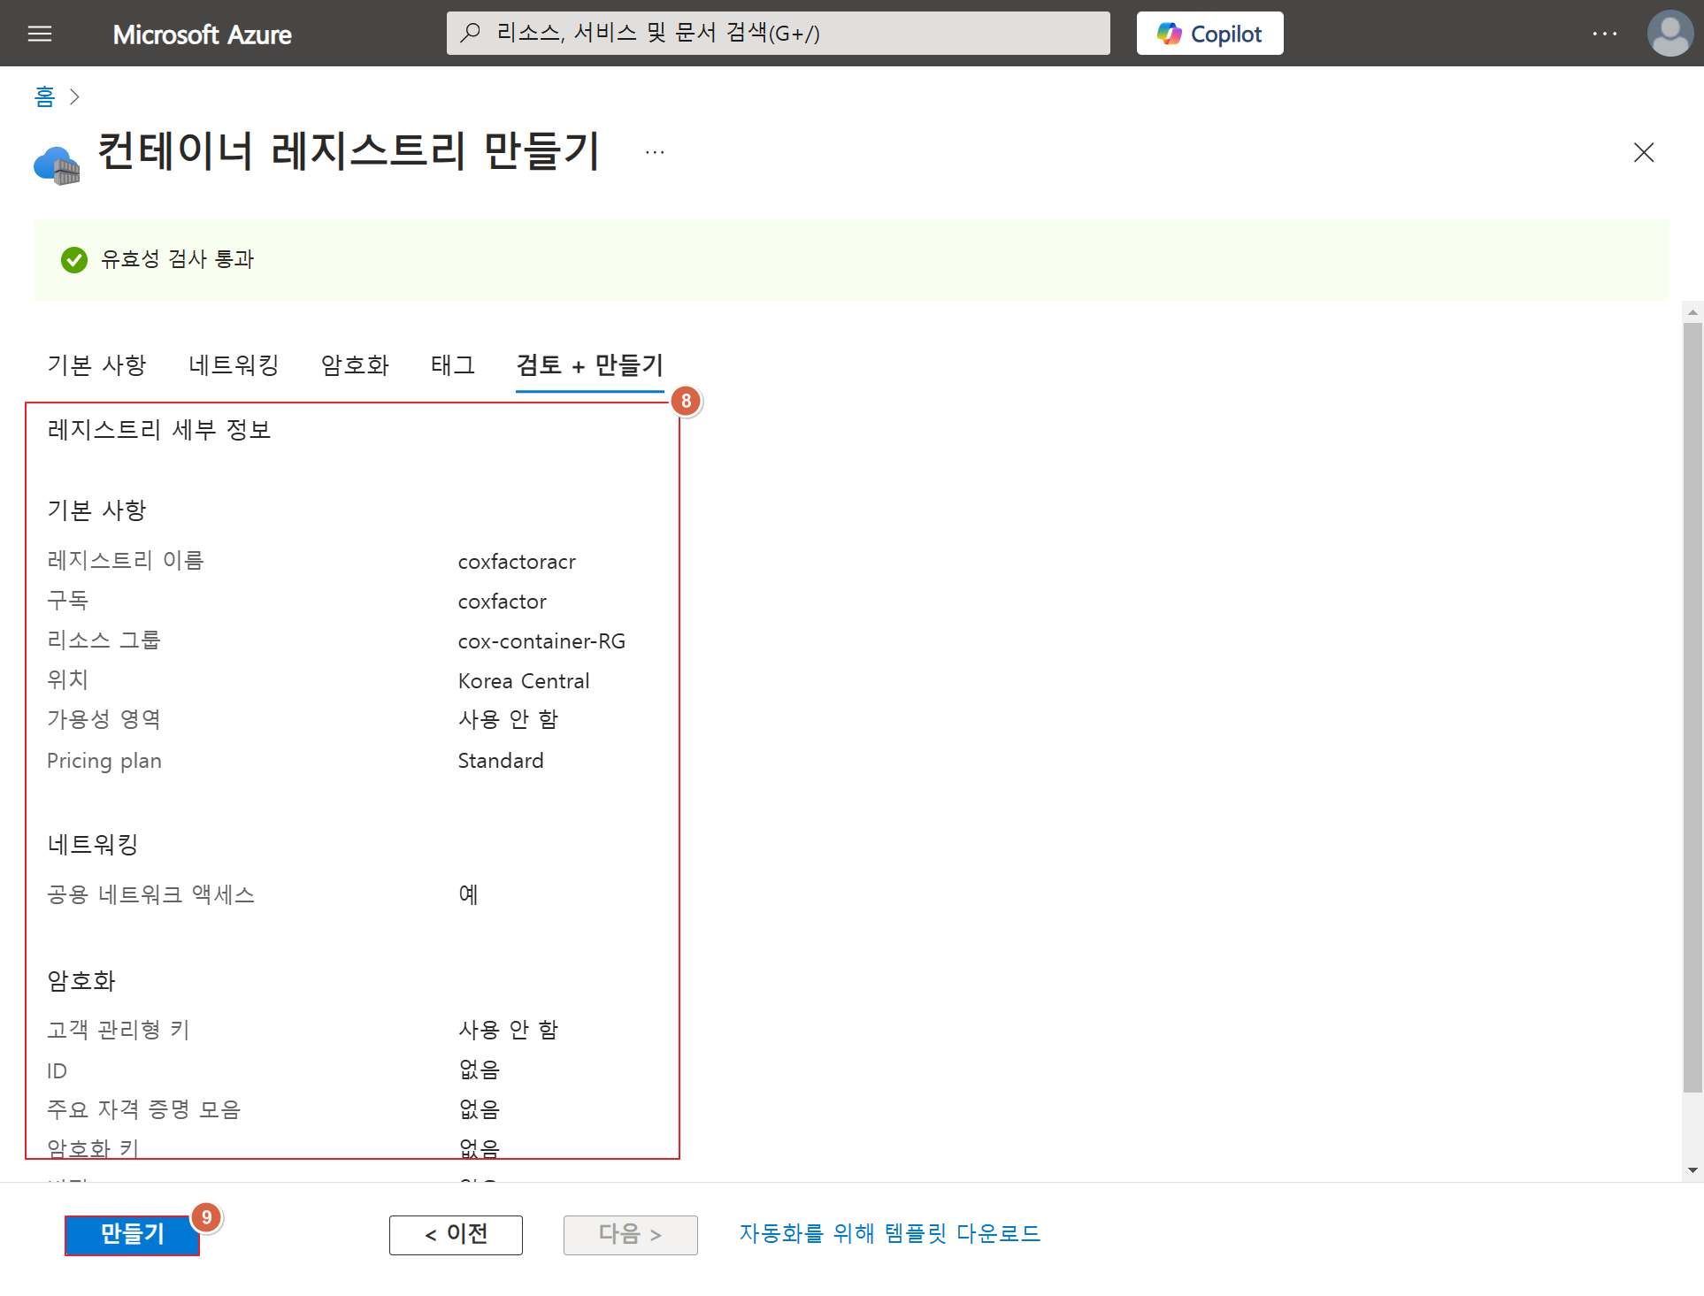Open the hamburger portal menu
The width and height of the screenshot is (1704, 1296).
coord(40,34)
